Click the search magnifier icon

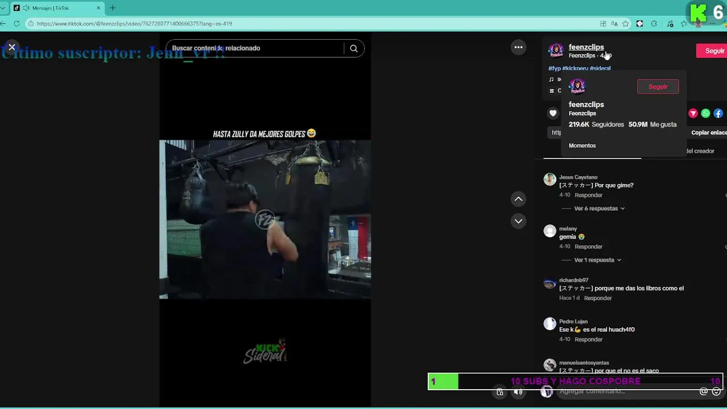pyautogui.click(x=354, y=48)
